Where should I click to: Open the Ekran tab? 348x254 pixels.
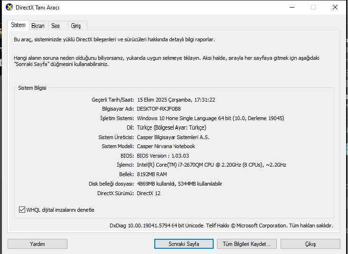(38, 26)
